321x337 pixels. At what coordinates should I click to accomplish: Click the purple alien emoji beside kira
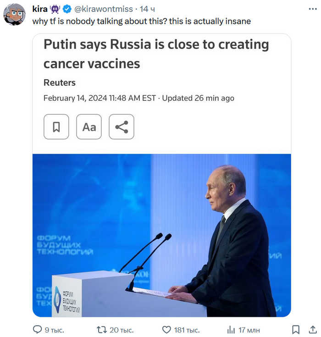click(x=56, y=9)
